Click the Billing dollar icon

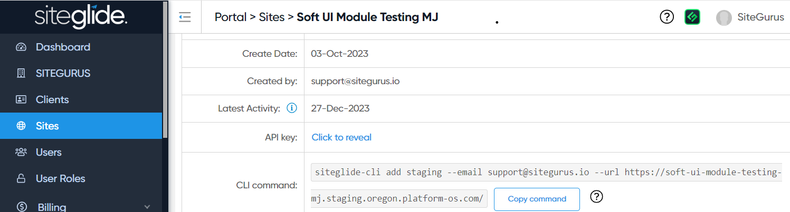(x=22, y=207)
